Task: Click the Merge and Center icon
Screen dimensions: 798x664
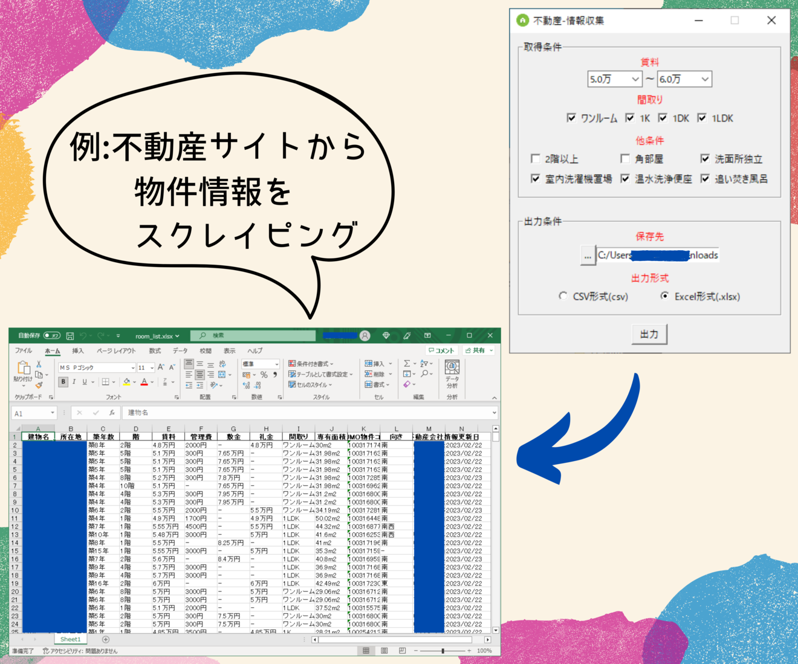Action: (222, 375)
